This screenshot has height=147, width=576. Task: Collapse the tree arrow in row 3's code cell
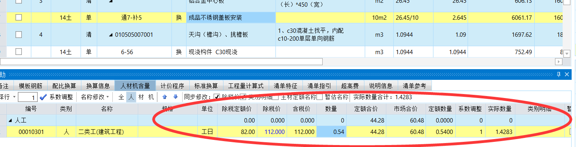(x=111, y=2)
